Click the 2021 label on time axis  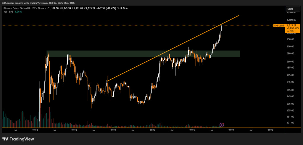35,130
